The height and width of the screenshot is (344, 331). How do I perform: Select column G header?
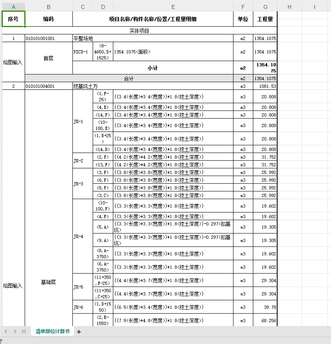(265, 7)
